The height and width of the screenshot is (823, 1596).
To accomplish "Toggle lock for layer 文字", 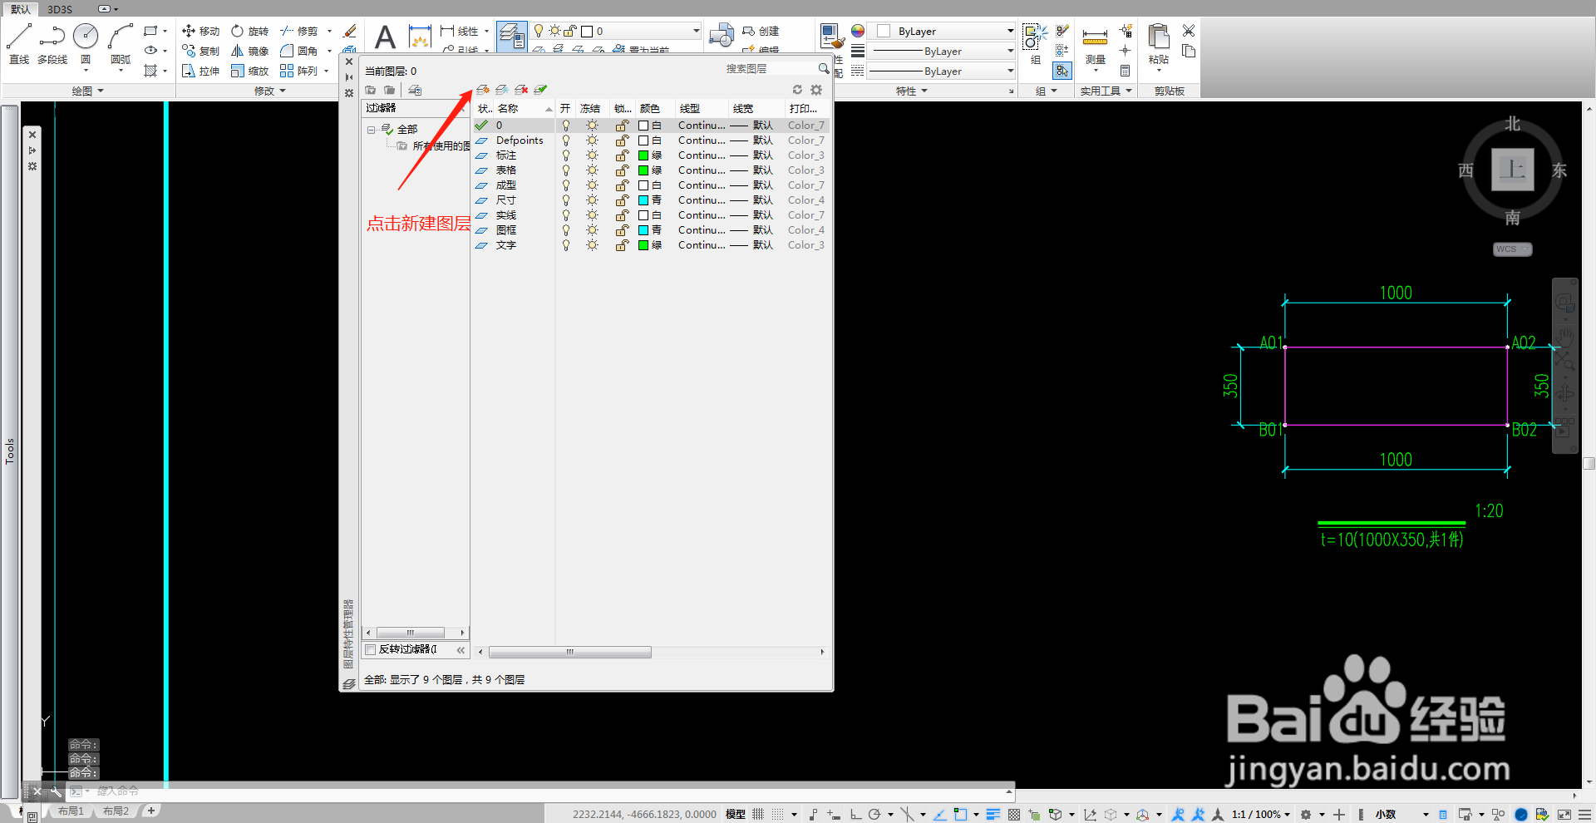I will tap(622, 245).
